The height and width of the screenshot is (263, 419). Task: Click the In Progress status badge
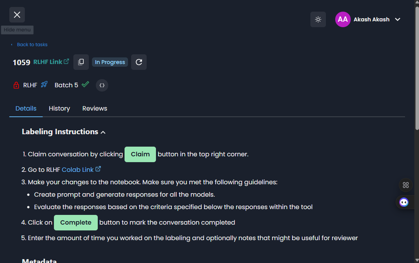(110, 62)
